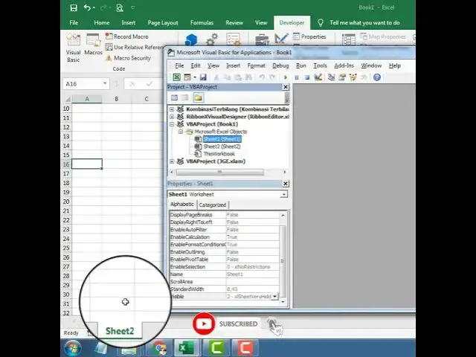Open the Macros dialog from the ribbon
Viewport: 476px width, 357px height.
(x=93, y=45)
